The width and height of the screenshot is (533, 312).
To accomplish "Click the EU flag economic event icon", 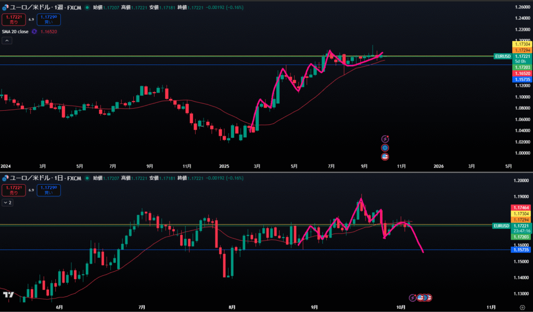I will tap(385, 148).
